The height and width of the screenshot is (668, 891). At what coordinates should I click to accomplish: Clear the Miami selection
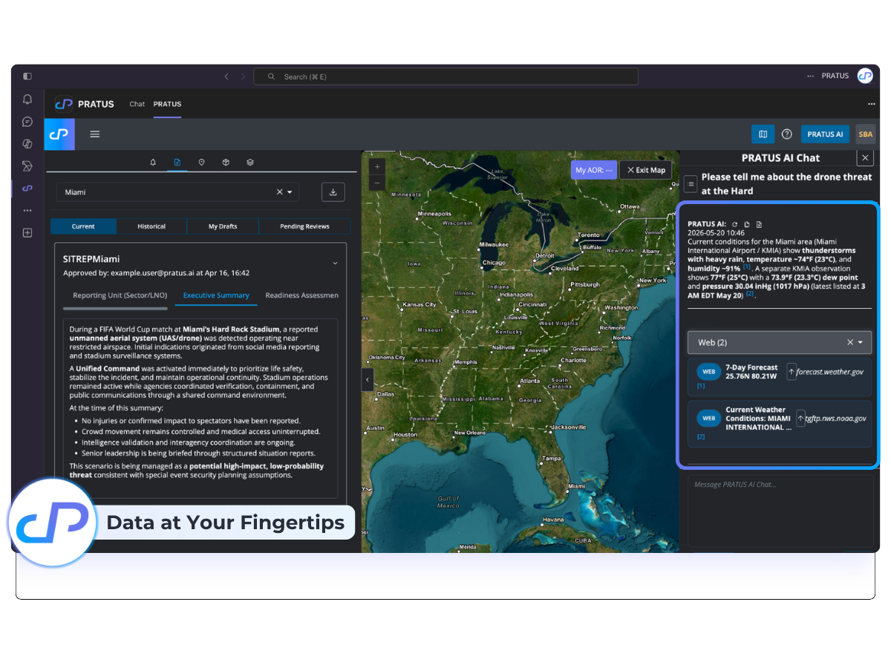[280, 192]
